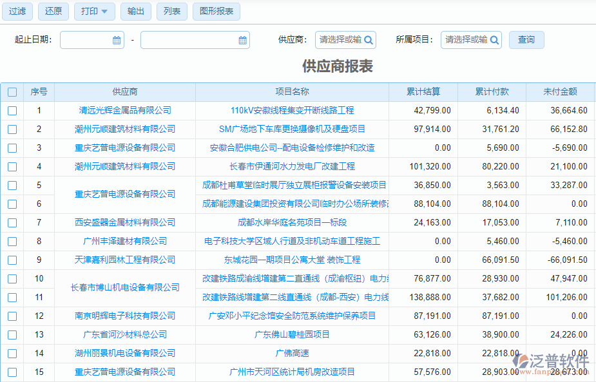Click the project search magnifier icon
The height and width of the screenshot is (382, 596).
coord(494,39)
